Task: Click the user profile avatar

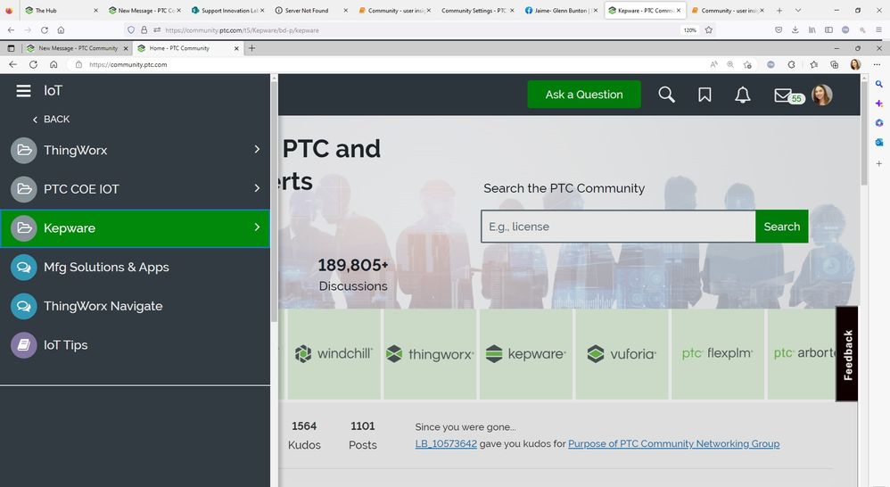Action: tap(821, 95)
